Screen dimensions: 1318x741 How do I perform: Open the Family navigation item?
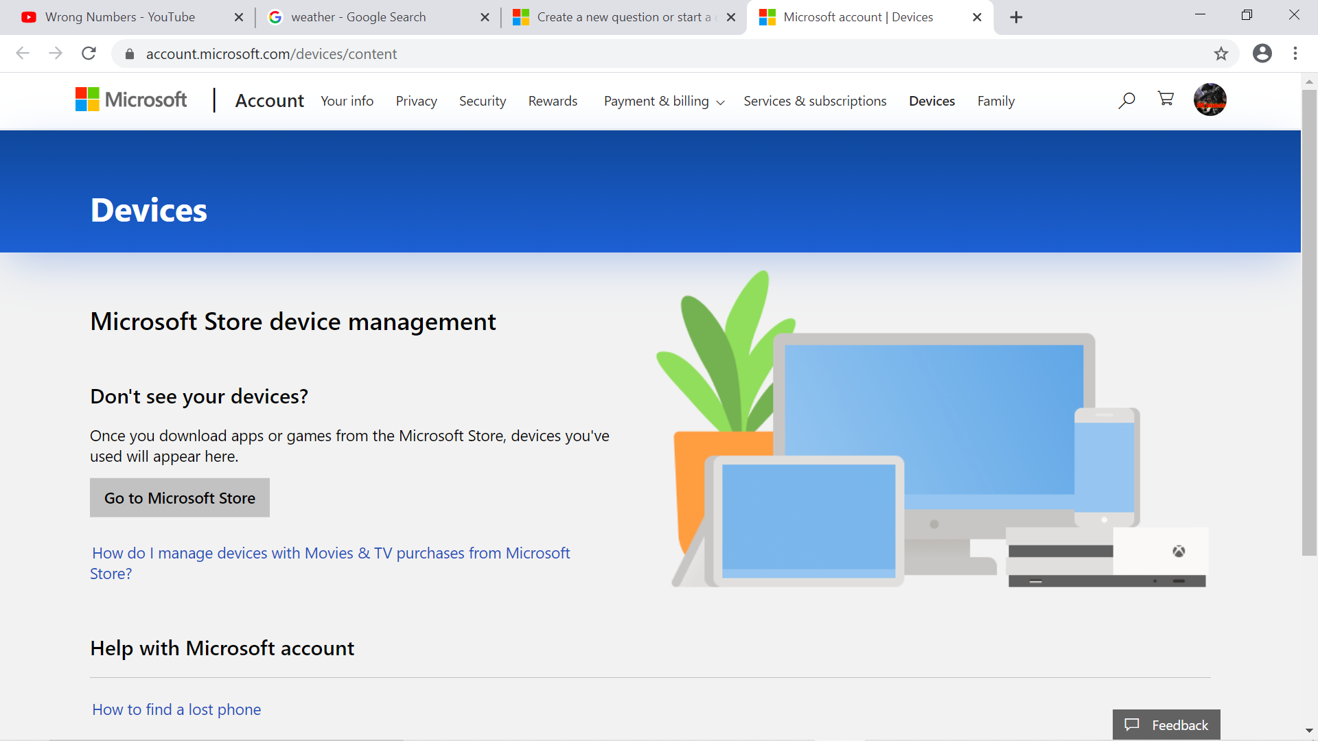pyautogui.click(x=996, y=102)
